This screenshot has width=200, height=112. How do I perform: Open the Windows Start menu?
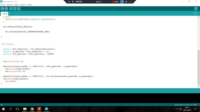3,109
